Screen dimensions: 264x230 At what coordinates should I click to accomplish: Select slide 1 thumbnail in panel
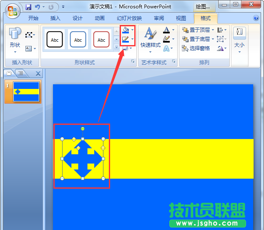click(26, 92)
